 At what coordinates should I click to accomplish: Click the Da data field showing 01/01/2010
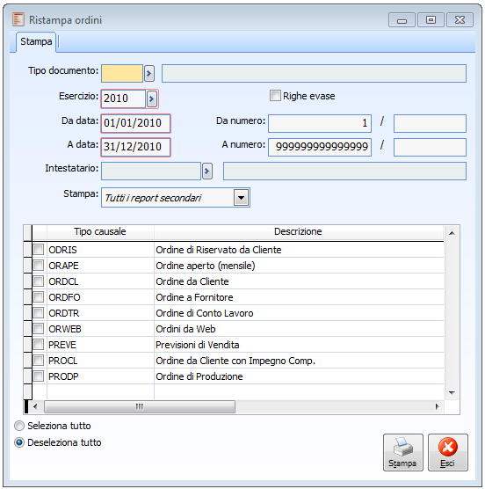[x=135, y=123]
